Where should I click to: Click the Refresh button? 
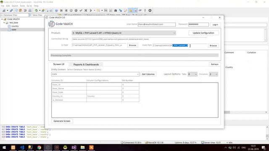(x=215, y=64)
